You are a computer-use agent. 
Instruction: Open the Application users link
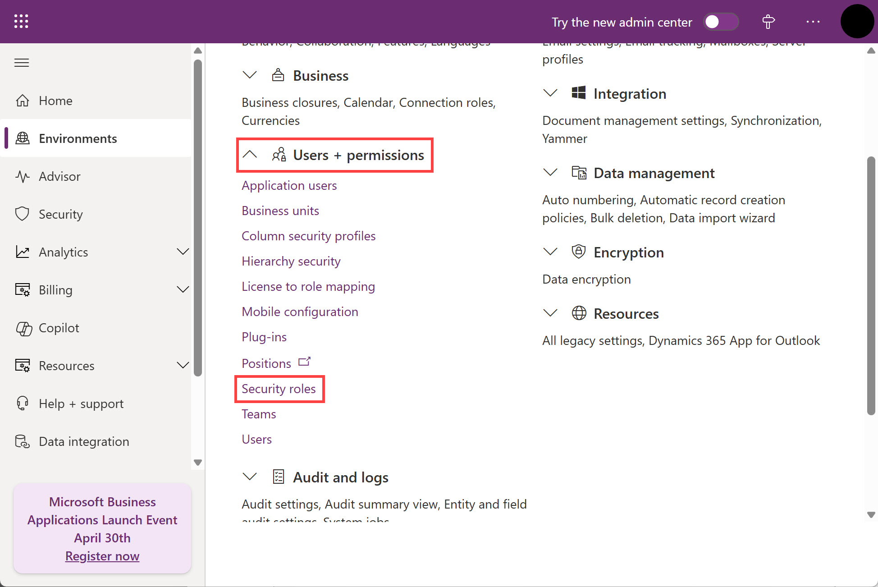pyautogui.click(x=289, y=185)
